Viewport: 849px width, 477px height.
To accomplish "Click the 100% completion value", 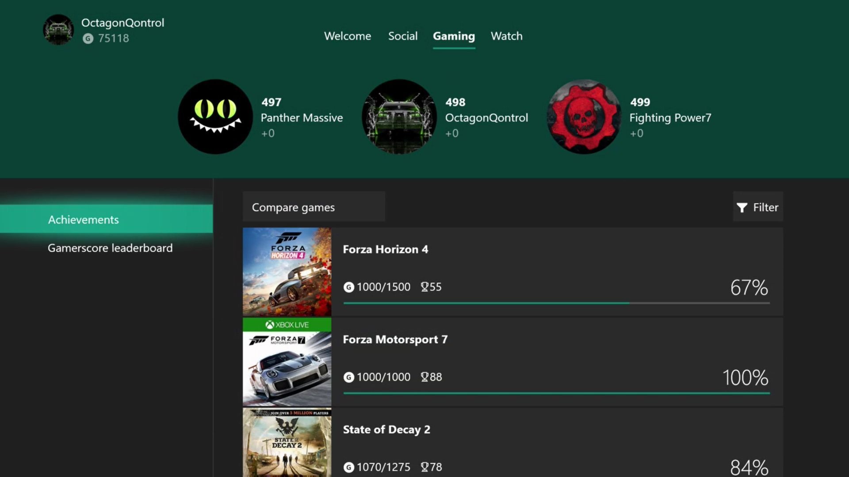I will [746, 378].
